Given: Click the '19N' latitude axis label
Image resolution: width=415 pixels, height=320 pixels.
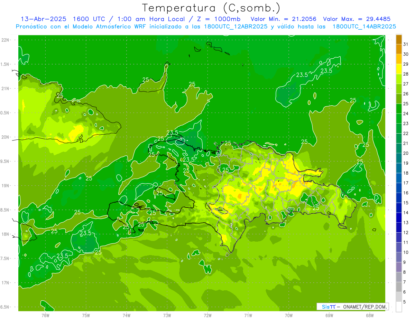Looking at the screenshot, I should pos(6,186).
